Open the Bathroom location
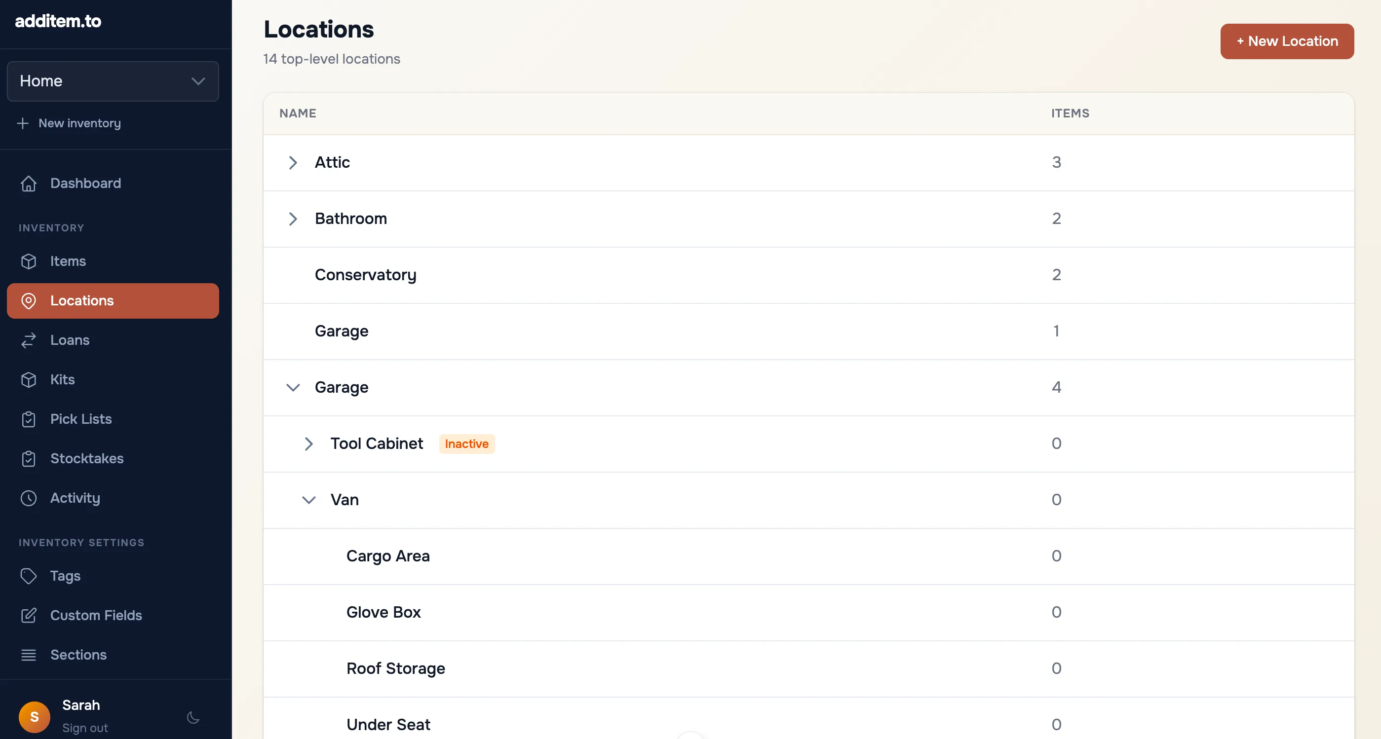Screen dimensions: 1381x739 coord(350,219)
